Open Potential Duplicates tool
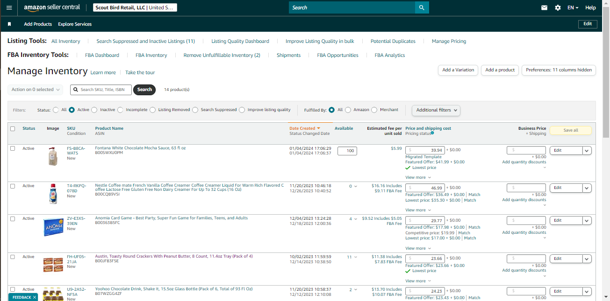The height and width of the screenshot is (301, 610). click(x=393, y=41)
